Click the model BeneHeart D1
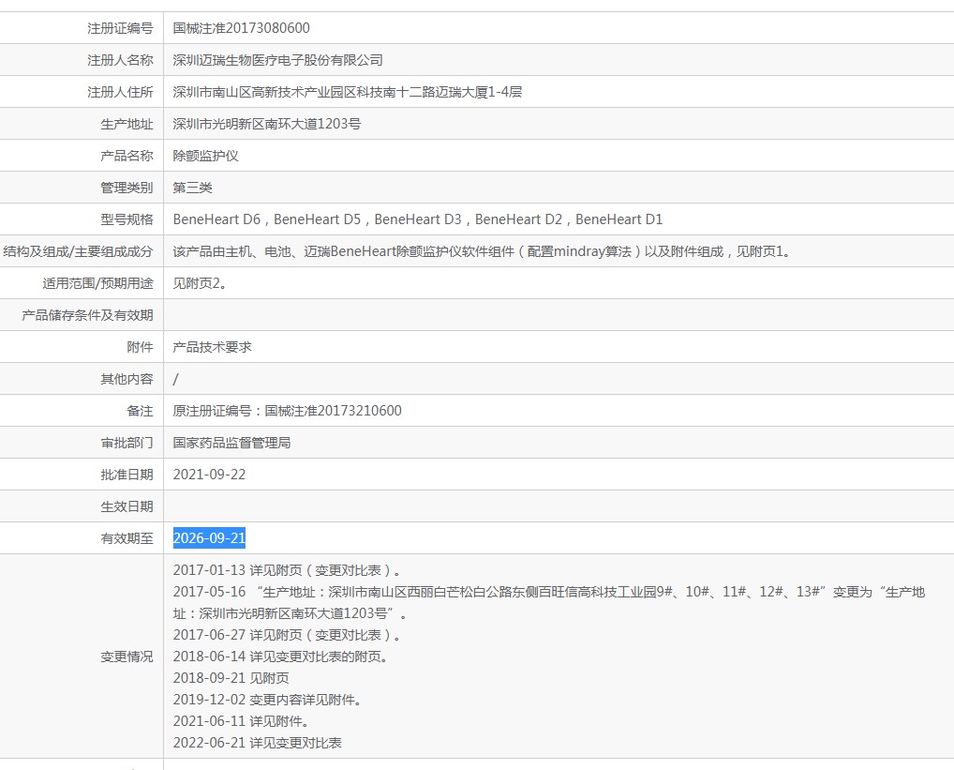Viewport: 954px width, 770px height. pyautogui.click(x=619, y=219)
